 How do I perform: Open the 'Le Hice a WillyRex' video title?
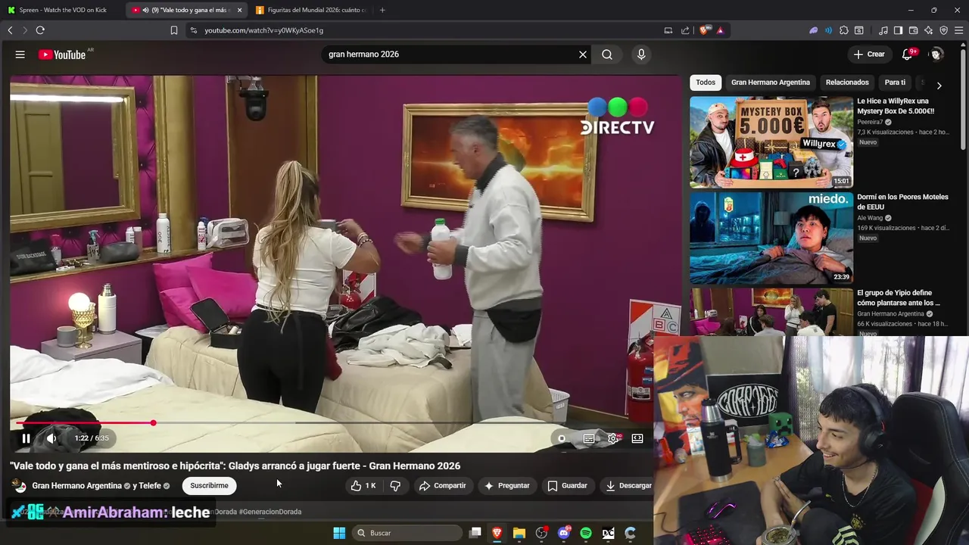pos(896,106)
